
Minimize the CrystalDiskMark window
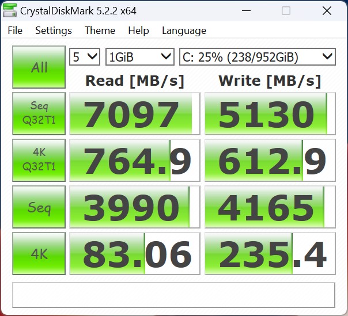pos(246,10)
